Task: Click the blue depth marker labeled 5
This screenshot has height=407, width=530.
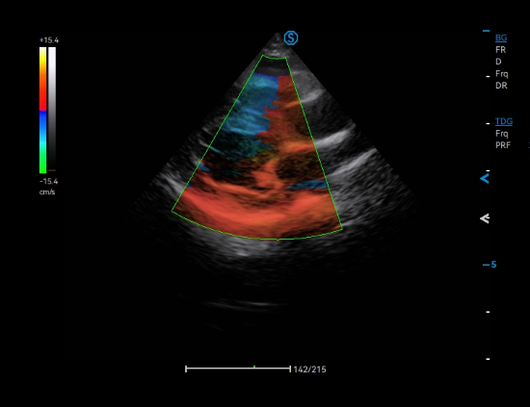Action: coord(490,265)
